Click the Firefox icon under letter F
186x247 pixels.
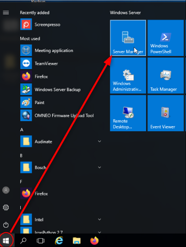coord(26,193)
